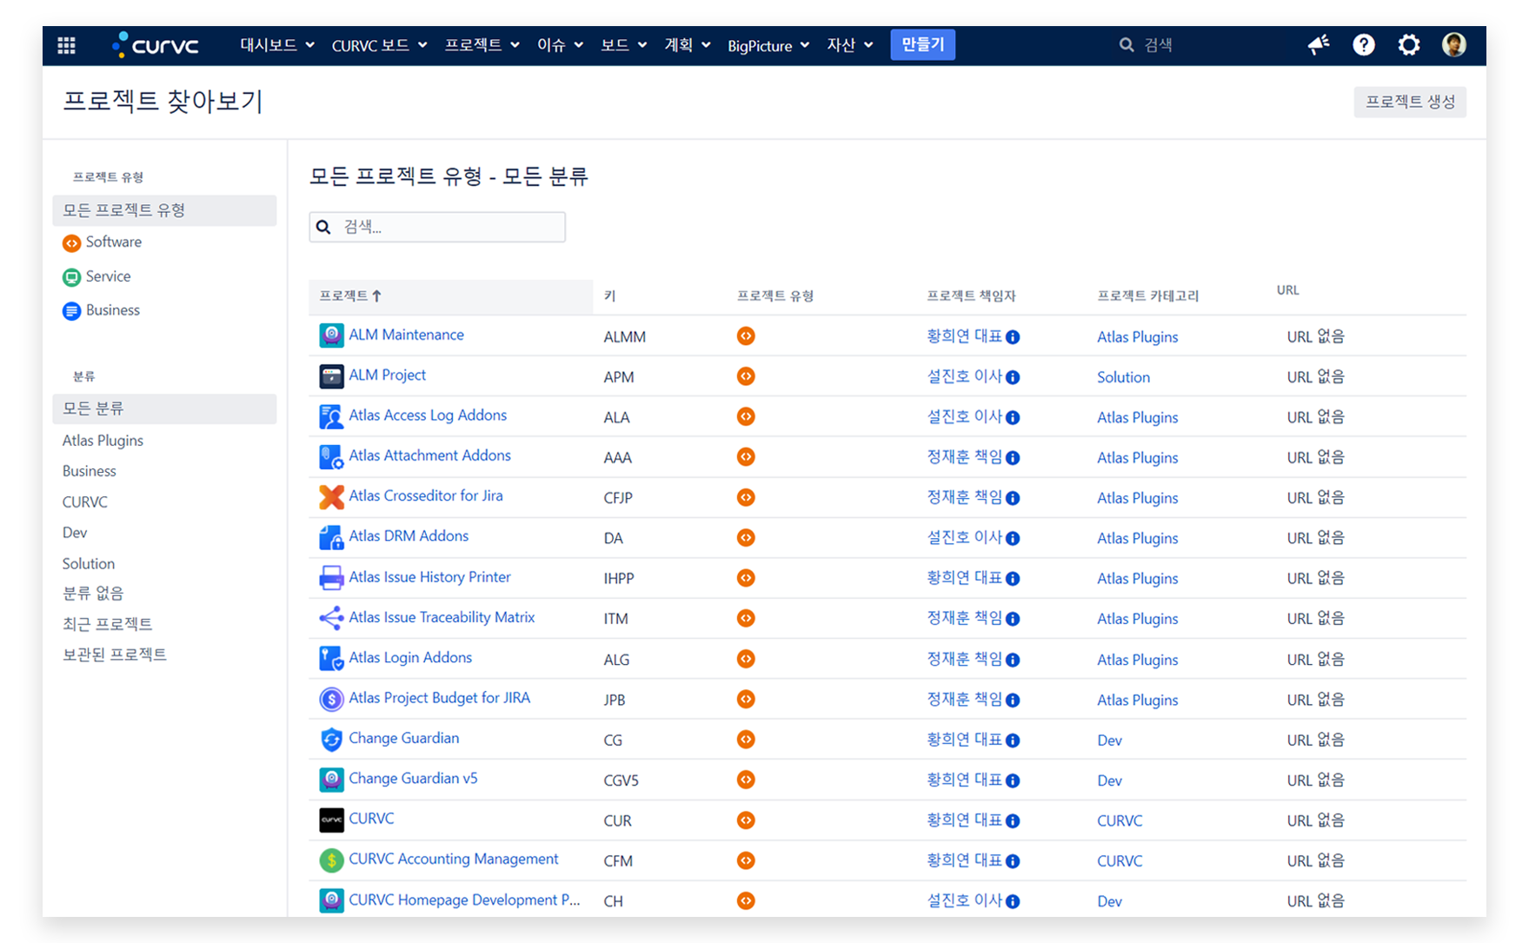The height and width of the screenshot is (943, 1529).
Task: Expand the 프로젝트 menu in navbar
Action: 482,45
